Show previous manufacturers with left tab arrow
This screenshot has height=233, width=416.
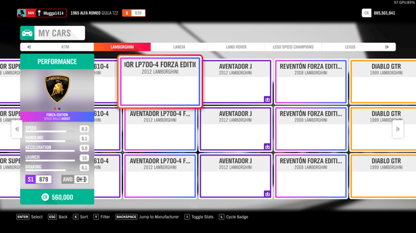pyautogui.click(x=29, y=47)
